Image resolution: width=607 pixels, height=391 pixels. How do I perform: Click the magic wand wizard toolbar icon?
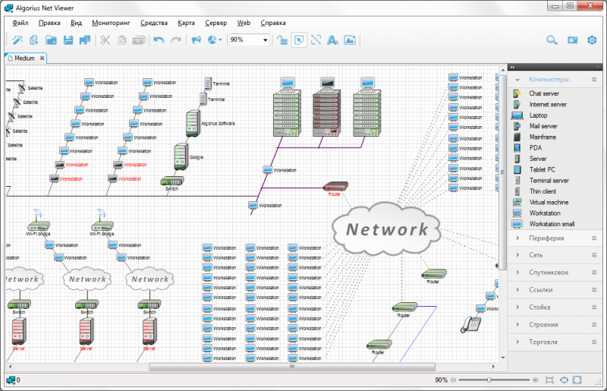[x=17, y=40]
